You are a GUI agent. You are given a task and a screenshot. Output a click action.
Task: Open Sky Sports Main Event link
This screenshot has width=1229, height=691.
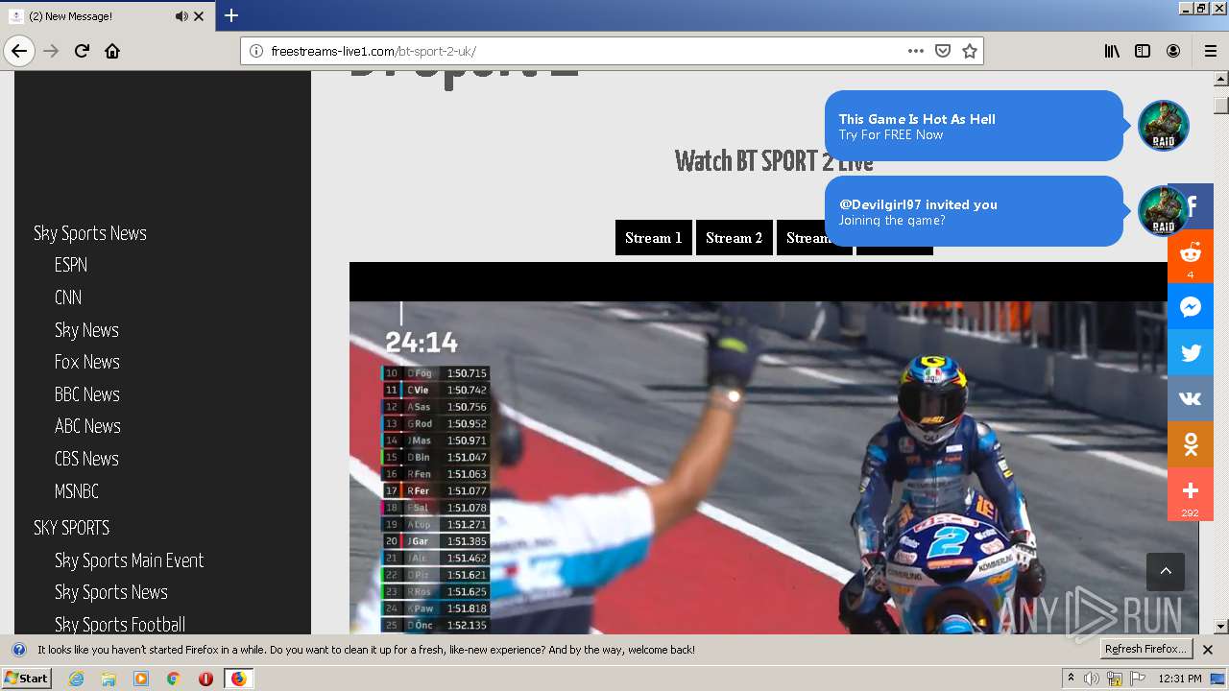pyautogui.click(x=130, y=560)
